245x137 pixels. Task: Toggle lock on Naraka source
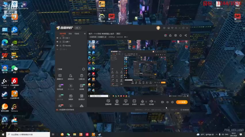coord(60,46)
